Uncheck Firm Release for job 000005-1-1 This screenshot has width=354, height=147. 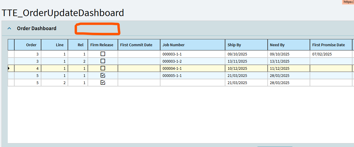pos(103,75)
